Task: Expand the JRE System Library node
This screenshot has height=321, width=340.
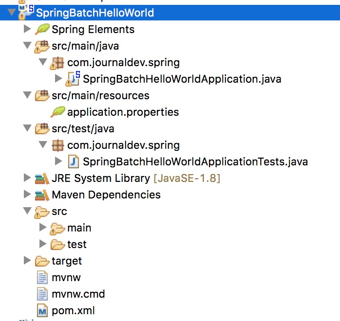Action: pyautogui.click(x=27, y=178)
